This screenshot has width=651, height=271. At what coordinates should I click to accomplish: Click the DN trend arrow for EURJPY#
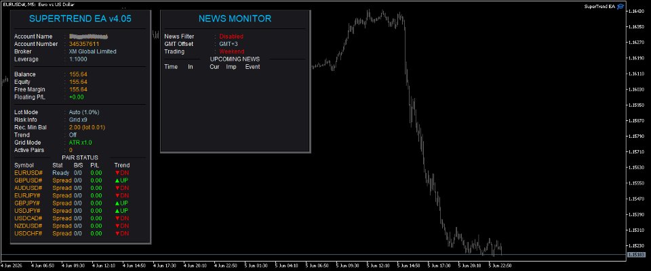pos(121,195)
